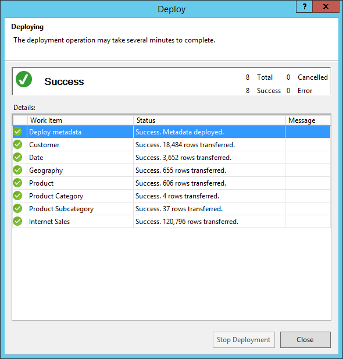Click the green check icon beside Date

tap(17, 157)
